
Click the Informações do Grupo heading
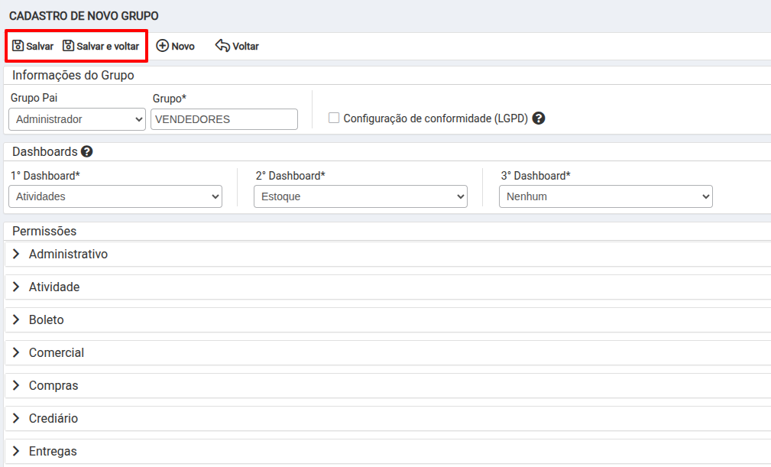tap(73, 75)
